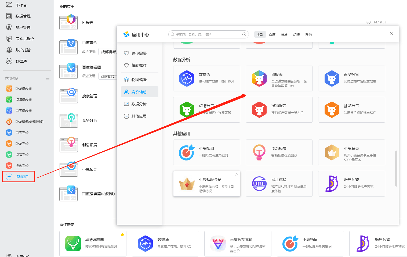Viewport: 407px width, 257px height.
Task: Open 创意拓展 card in 应用中心
Action: tap(279, 152)
